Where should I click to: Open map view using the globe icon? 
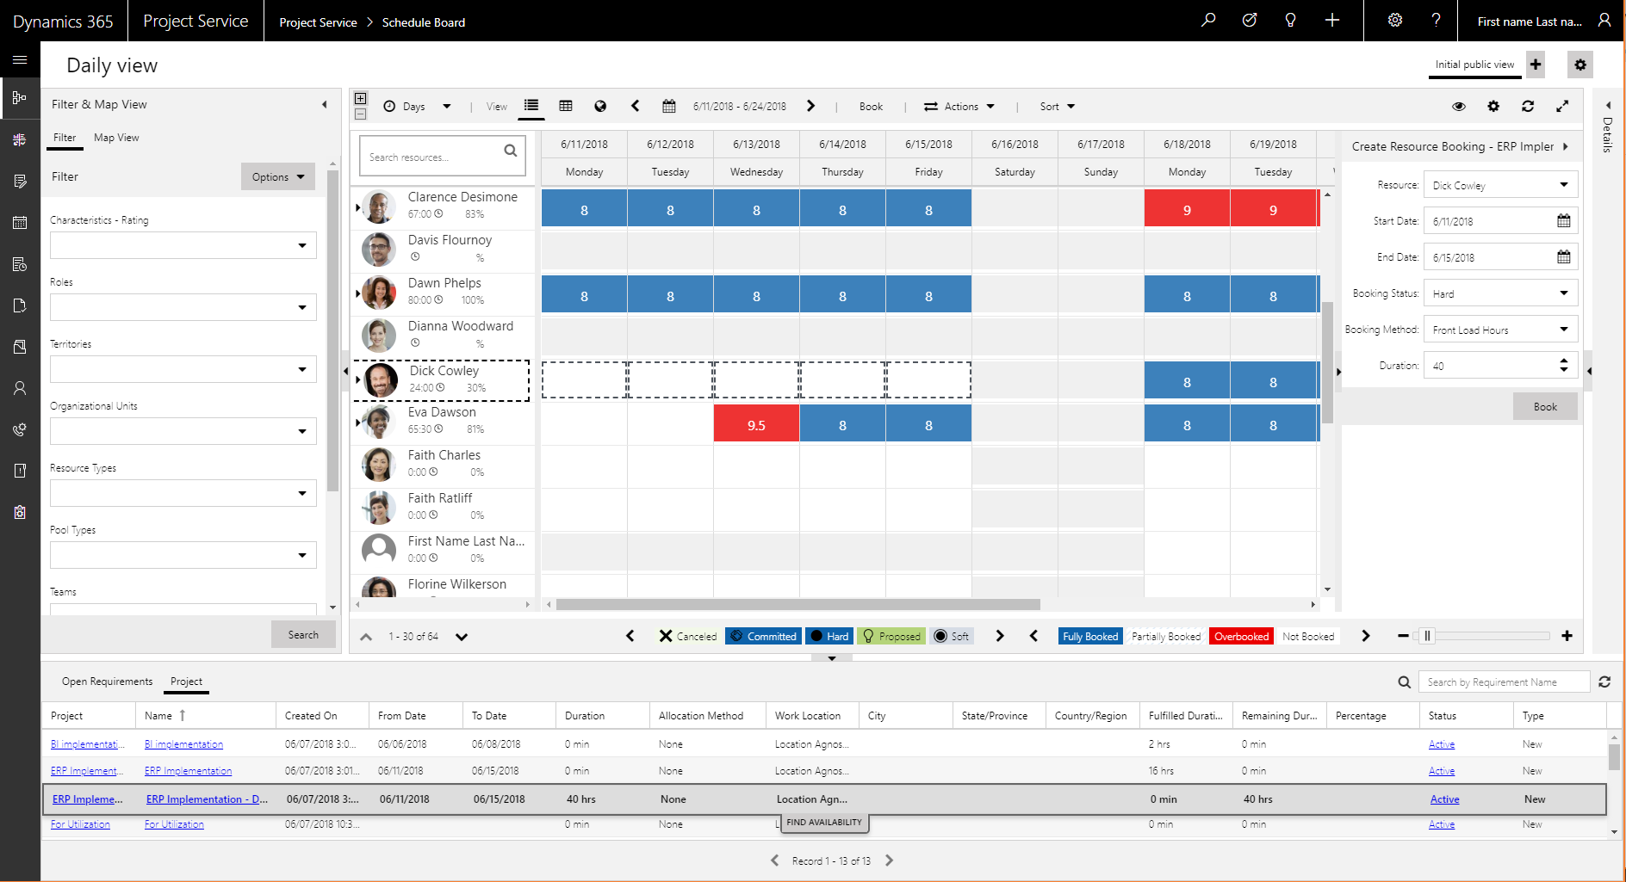[600, 106]
